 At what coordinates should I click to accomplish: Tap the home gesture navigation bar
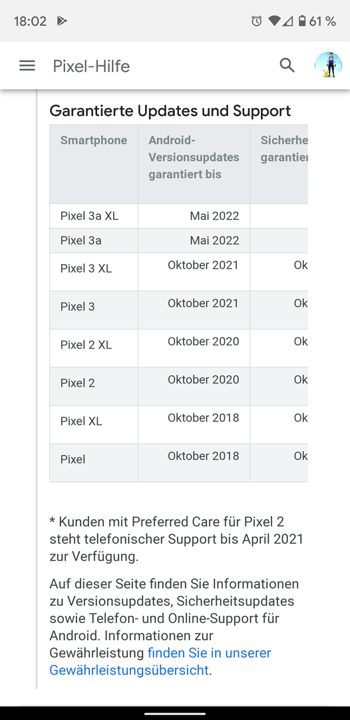[x=175, y=713]
